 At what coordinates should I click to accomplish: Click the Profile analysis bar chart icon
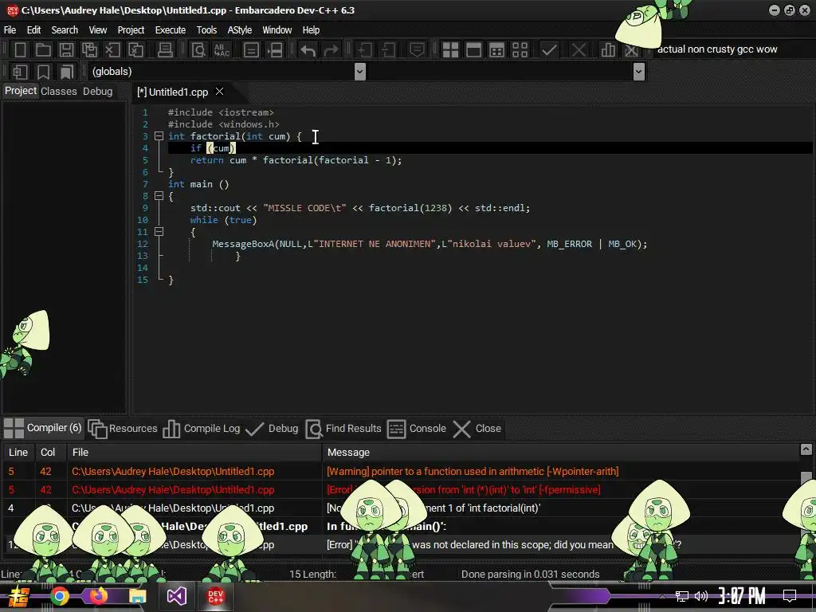pyautogui.click(x=608, y=50)
